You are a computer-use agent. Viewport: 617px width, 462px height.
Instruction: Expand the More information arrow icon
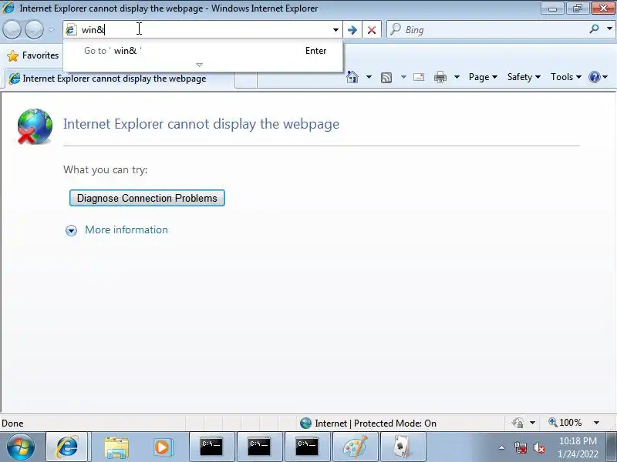coord(71,230)
